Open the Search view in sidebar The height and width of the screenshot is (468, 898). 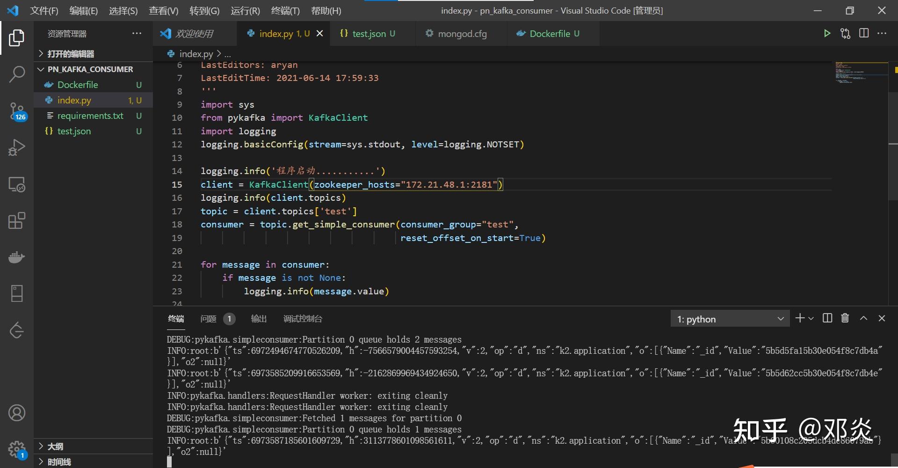click(x=17, y=74)
